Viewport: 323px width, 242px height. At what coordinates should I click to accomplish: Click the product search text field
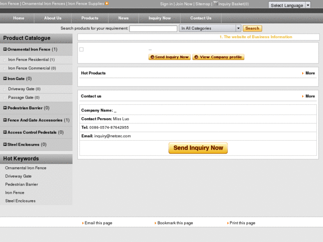point(153,28)
